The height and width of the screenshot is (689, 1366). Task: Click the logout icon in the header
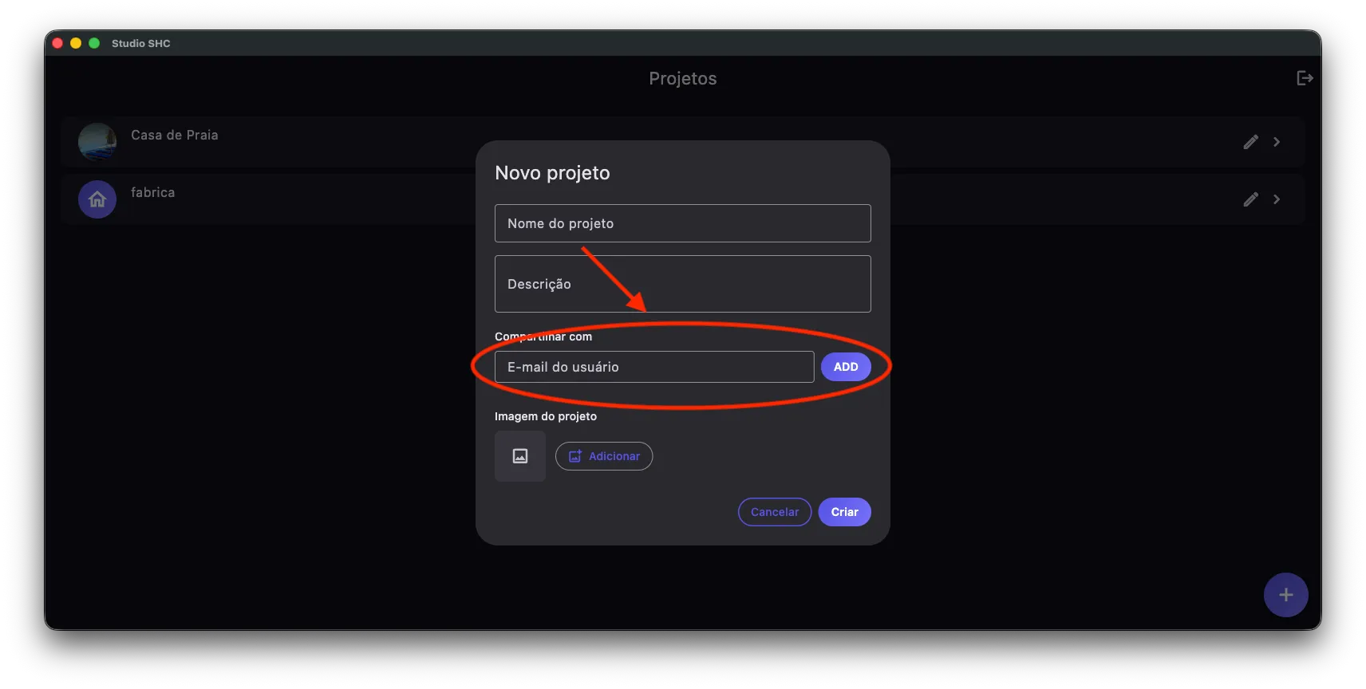[x=1305, y=78]
